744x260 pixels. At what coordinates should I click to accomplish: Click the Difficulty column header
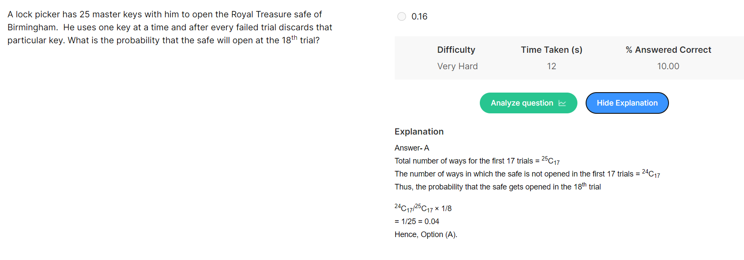click(x=456, y=50)
